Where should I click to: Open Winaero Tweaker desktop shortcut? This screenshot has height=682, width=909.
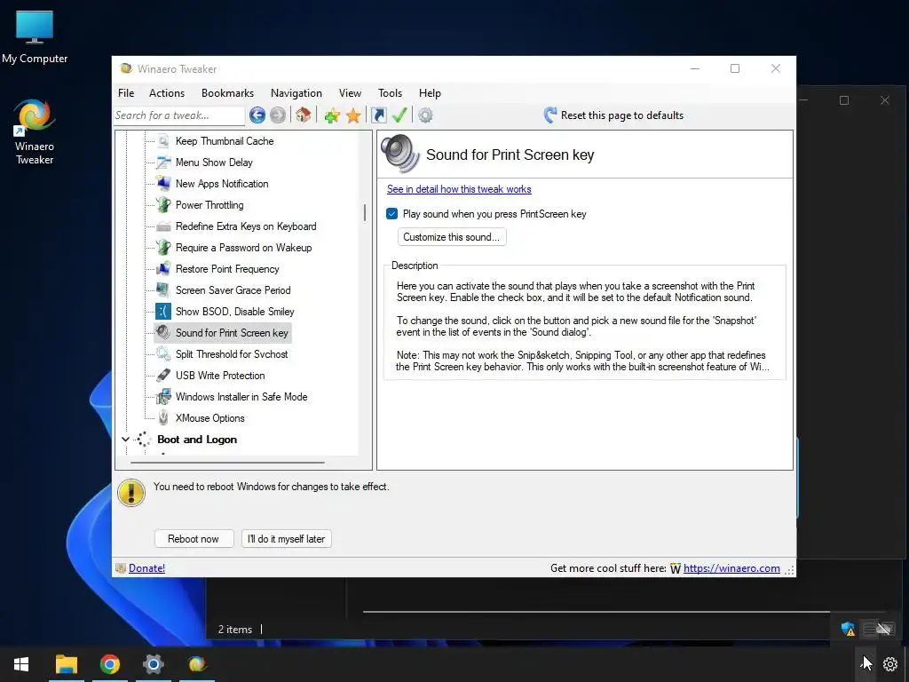[x=35, y=132]
